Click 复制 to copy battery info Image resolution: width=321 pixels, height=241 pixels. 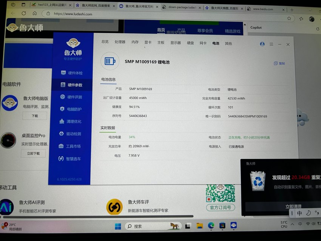coord(279,63)
